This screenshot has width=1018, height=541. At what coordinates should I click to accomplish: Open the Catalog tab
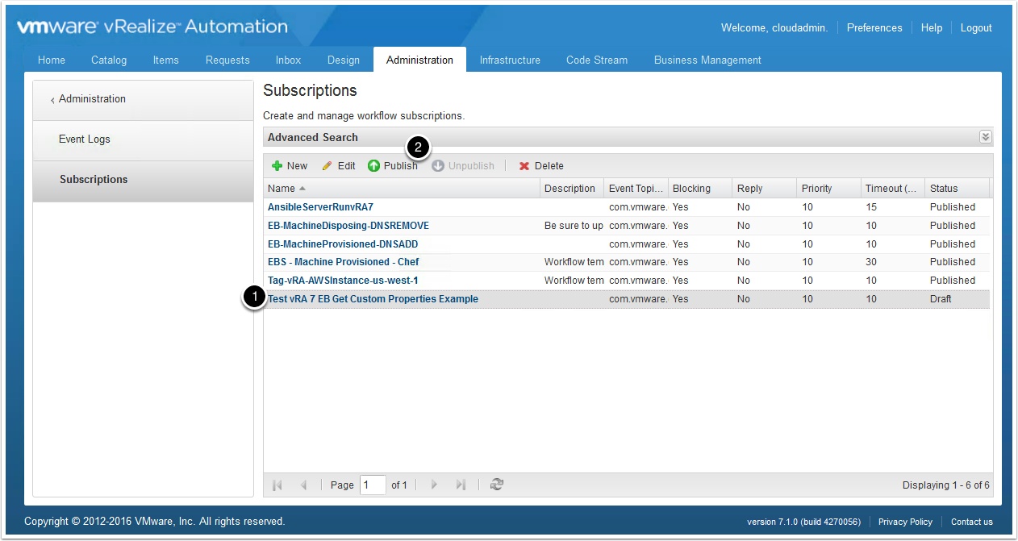[x=109, y=60]
